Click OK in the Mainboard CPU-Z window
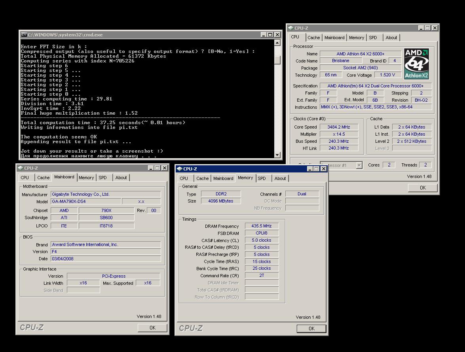Image resolution: width=465 pixels, height=352 pixels. click(152, 328)
